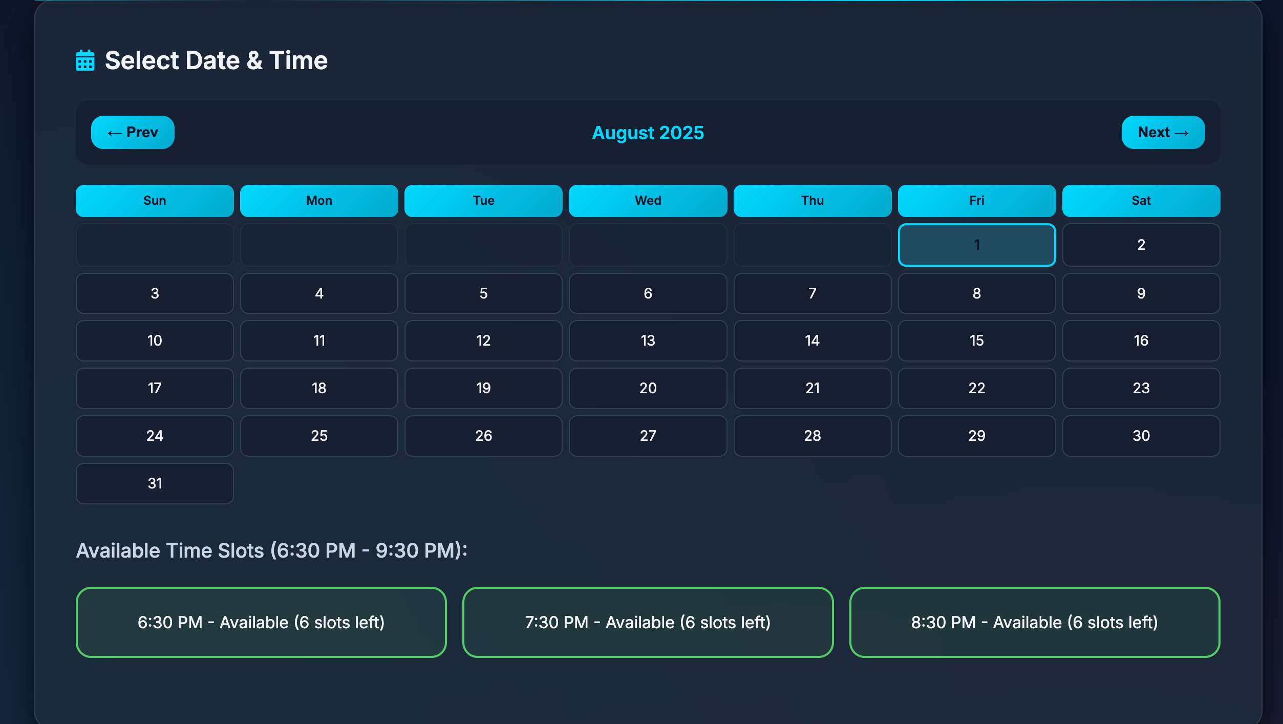Select date 31 at the bottom
The width and height of the screenshot is (1283, 724).
point(155,483)
